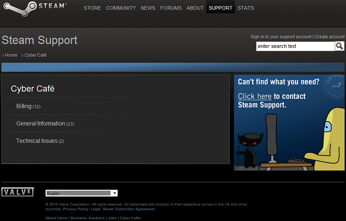Click the Create account link
The width and height of the screenshot is (346, 221).
(x=329, y=37)
